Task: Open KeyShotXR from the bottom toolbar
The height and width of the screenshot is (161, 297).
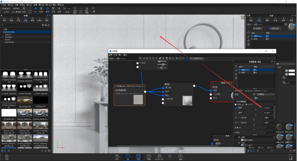Action: pos(159,157)
